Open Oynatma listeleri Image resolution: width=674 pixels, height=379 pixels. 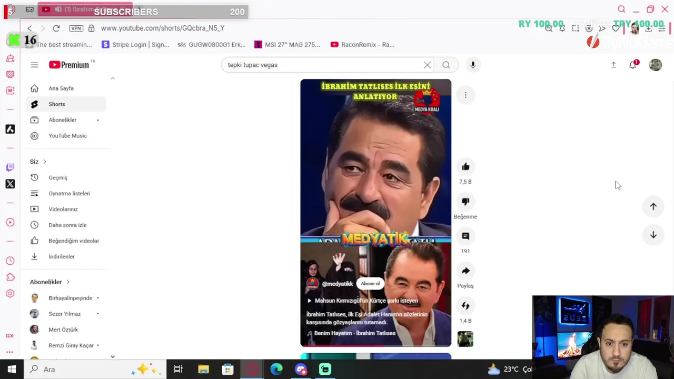tap(65, 194)
